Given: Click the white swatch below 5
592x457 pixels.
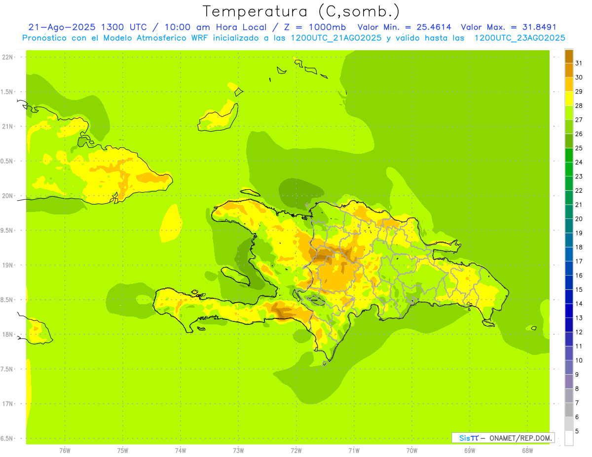Looking at the screenshot, I should coord(569,438).
